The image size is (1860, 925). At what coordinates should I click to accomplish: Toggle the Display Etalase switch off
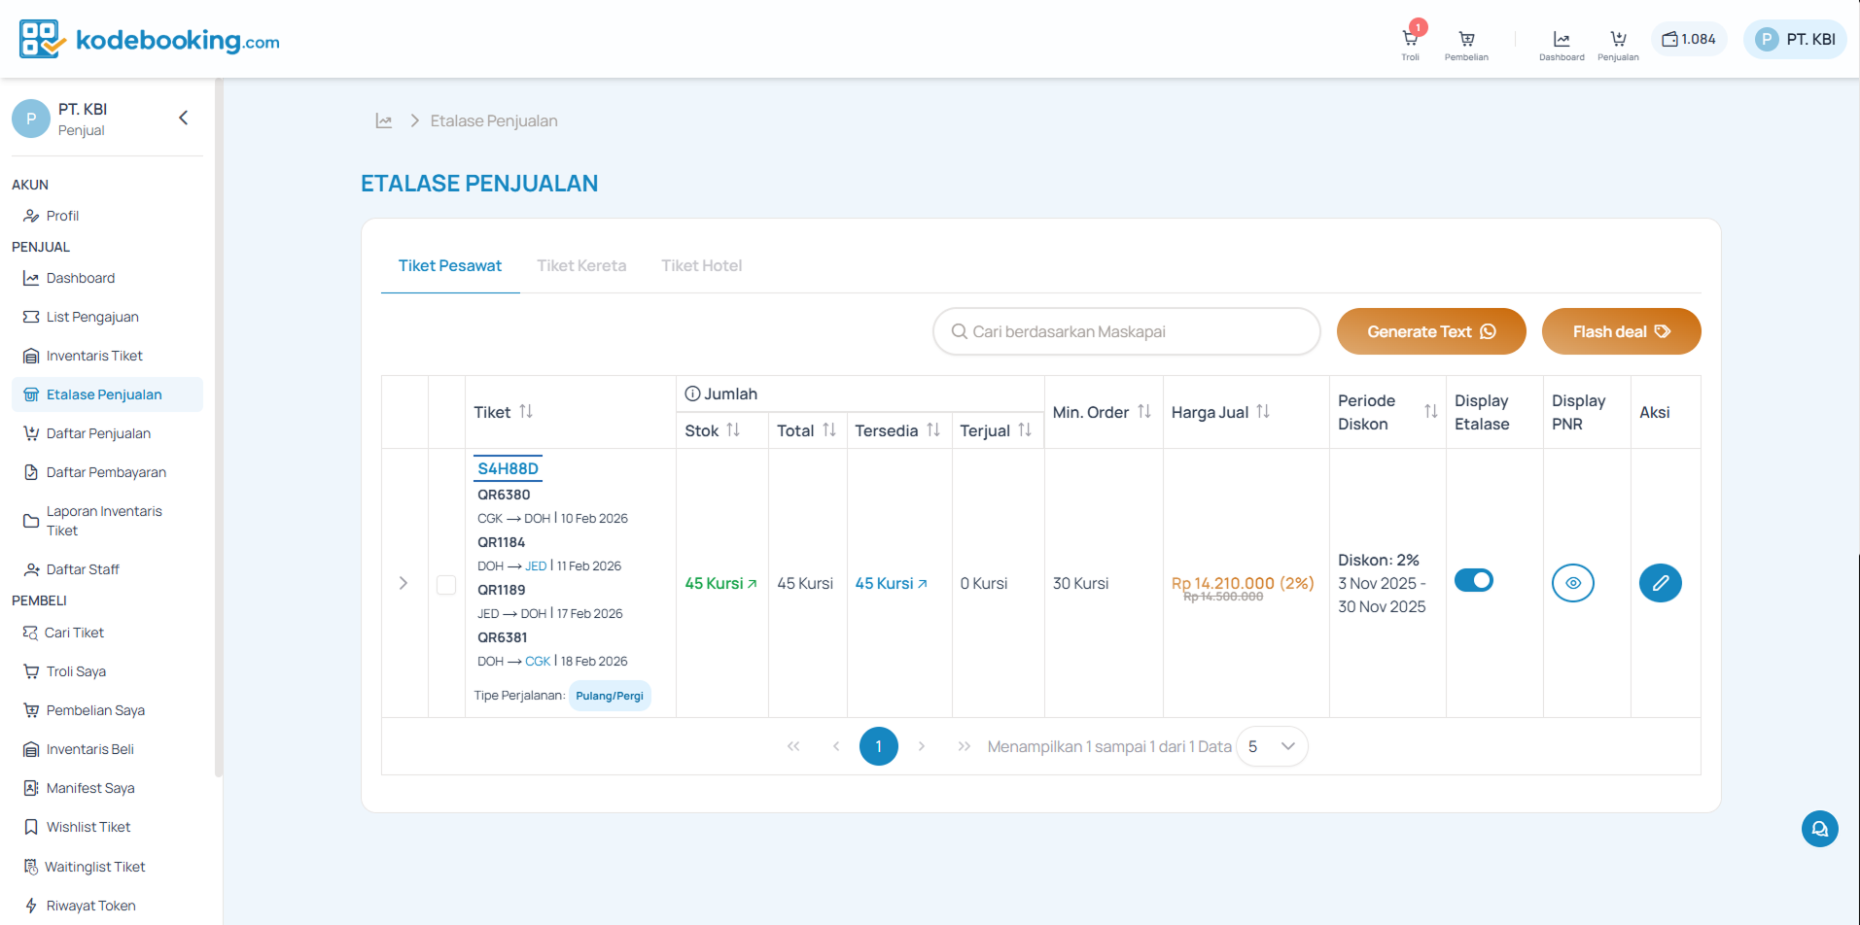pyautogui.click(x=1474, y=581)
